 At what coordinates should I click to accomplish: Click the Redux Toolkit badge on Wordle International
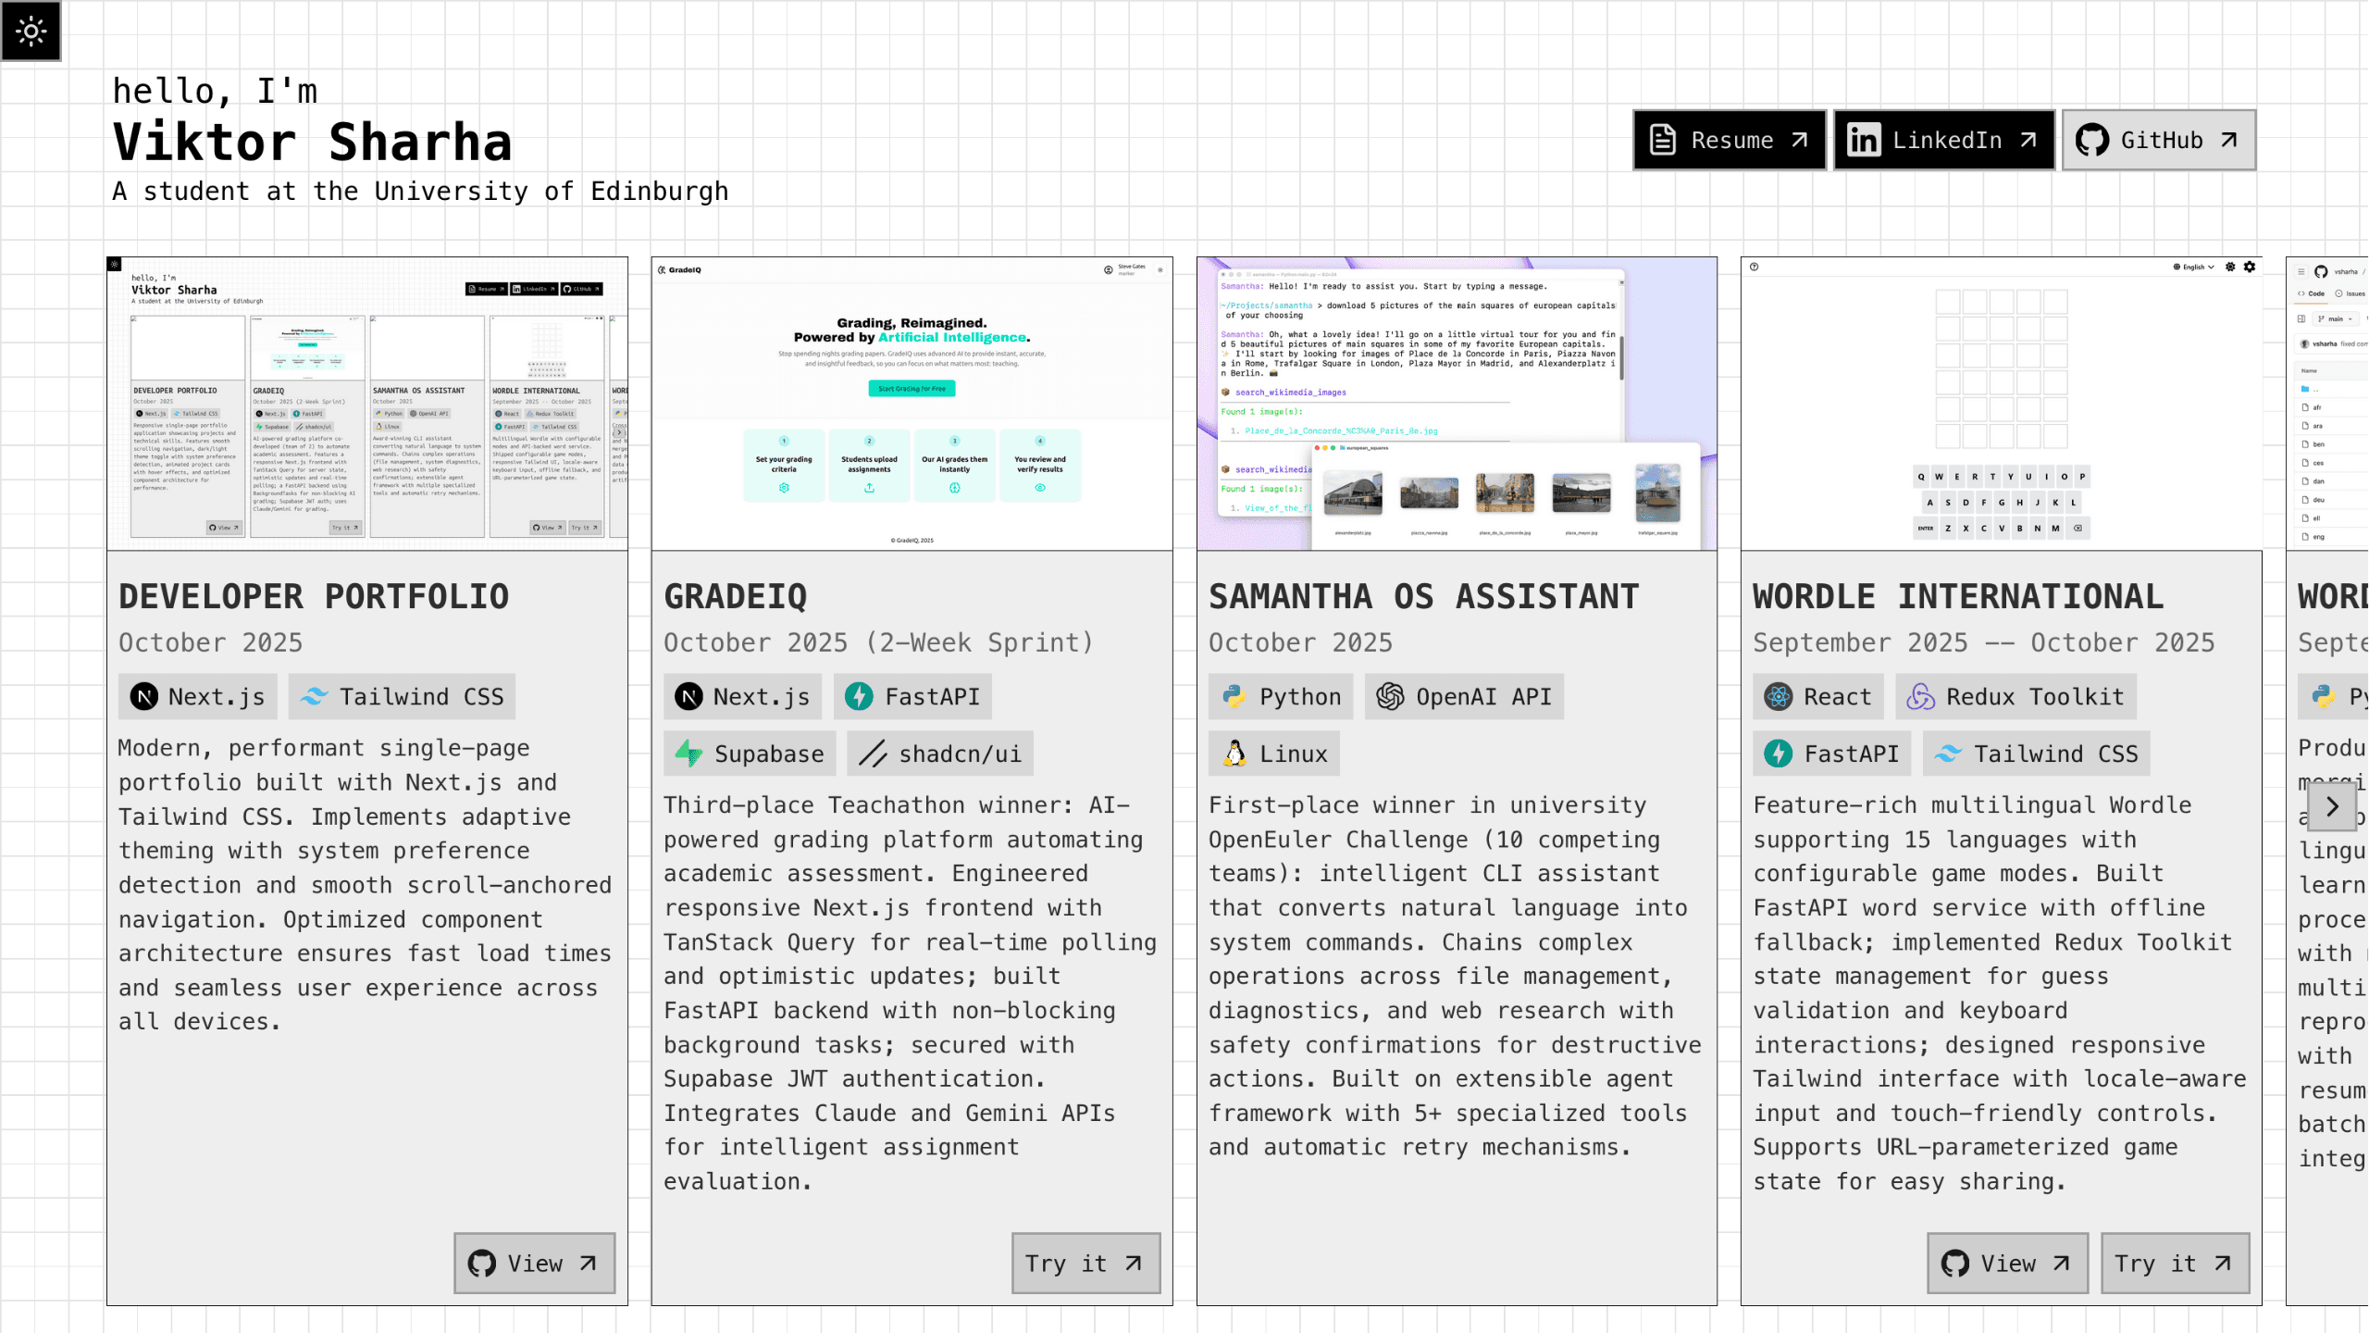point(2016,696)
